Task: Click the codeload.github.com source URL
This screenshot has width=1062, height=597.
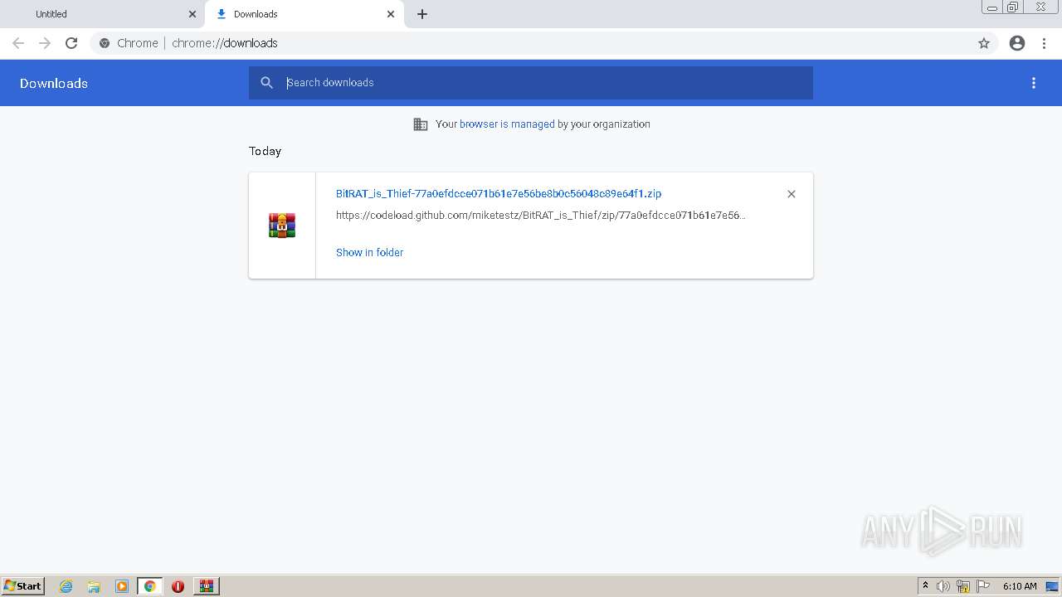Action: pos(541,216)
